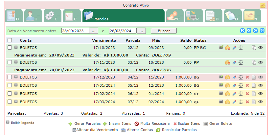
Task: Expand row of parcela 04/12
Action: [16, 77]
